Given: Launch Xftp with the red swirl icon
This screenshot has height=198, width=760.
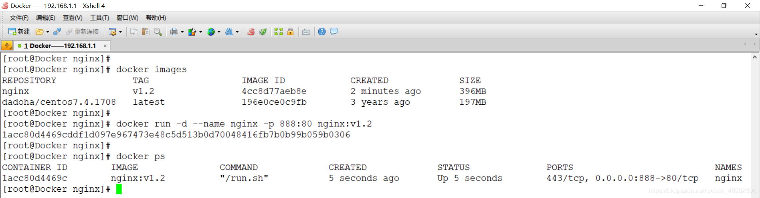Looking at the screenshot, I should [251, 32].
